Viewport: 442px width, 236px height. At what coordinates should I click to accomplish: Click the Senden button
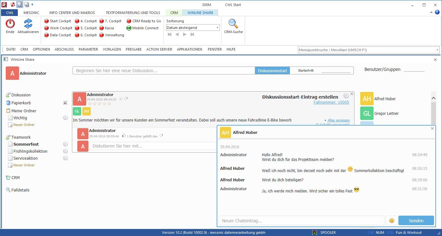tap(416, 220)
